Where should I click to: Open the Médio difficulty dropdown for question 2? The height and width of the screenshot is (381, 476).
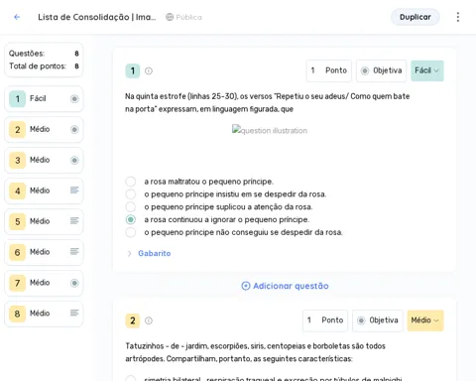(425, 320)
